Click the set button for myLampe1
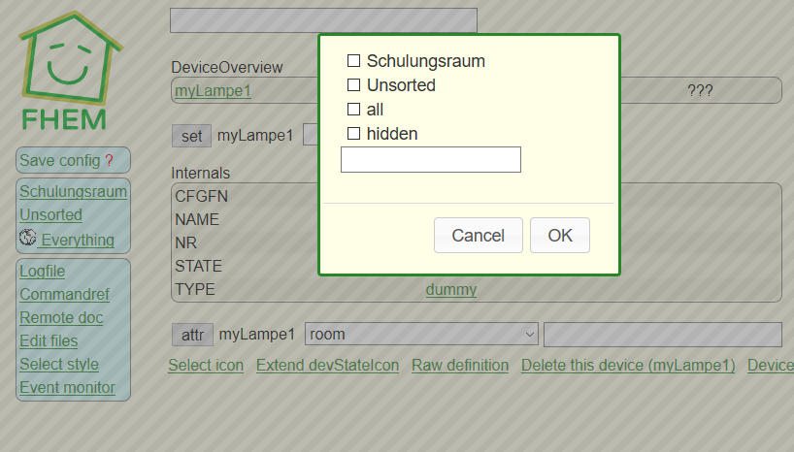The image size is (794, 452). (191, 136)
